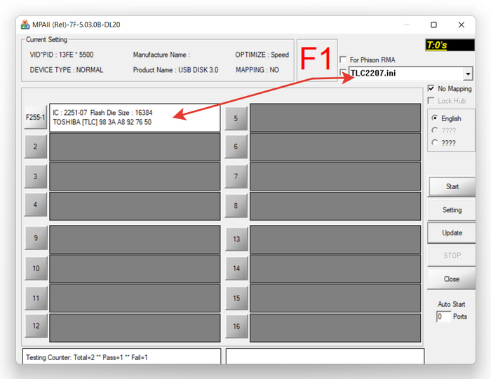Enable the For Phison RMA checkbox
The width and height of the screenshot is (491, 379).
coord(343,60)
